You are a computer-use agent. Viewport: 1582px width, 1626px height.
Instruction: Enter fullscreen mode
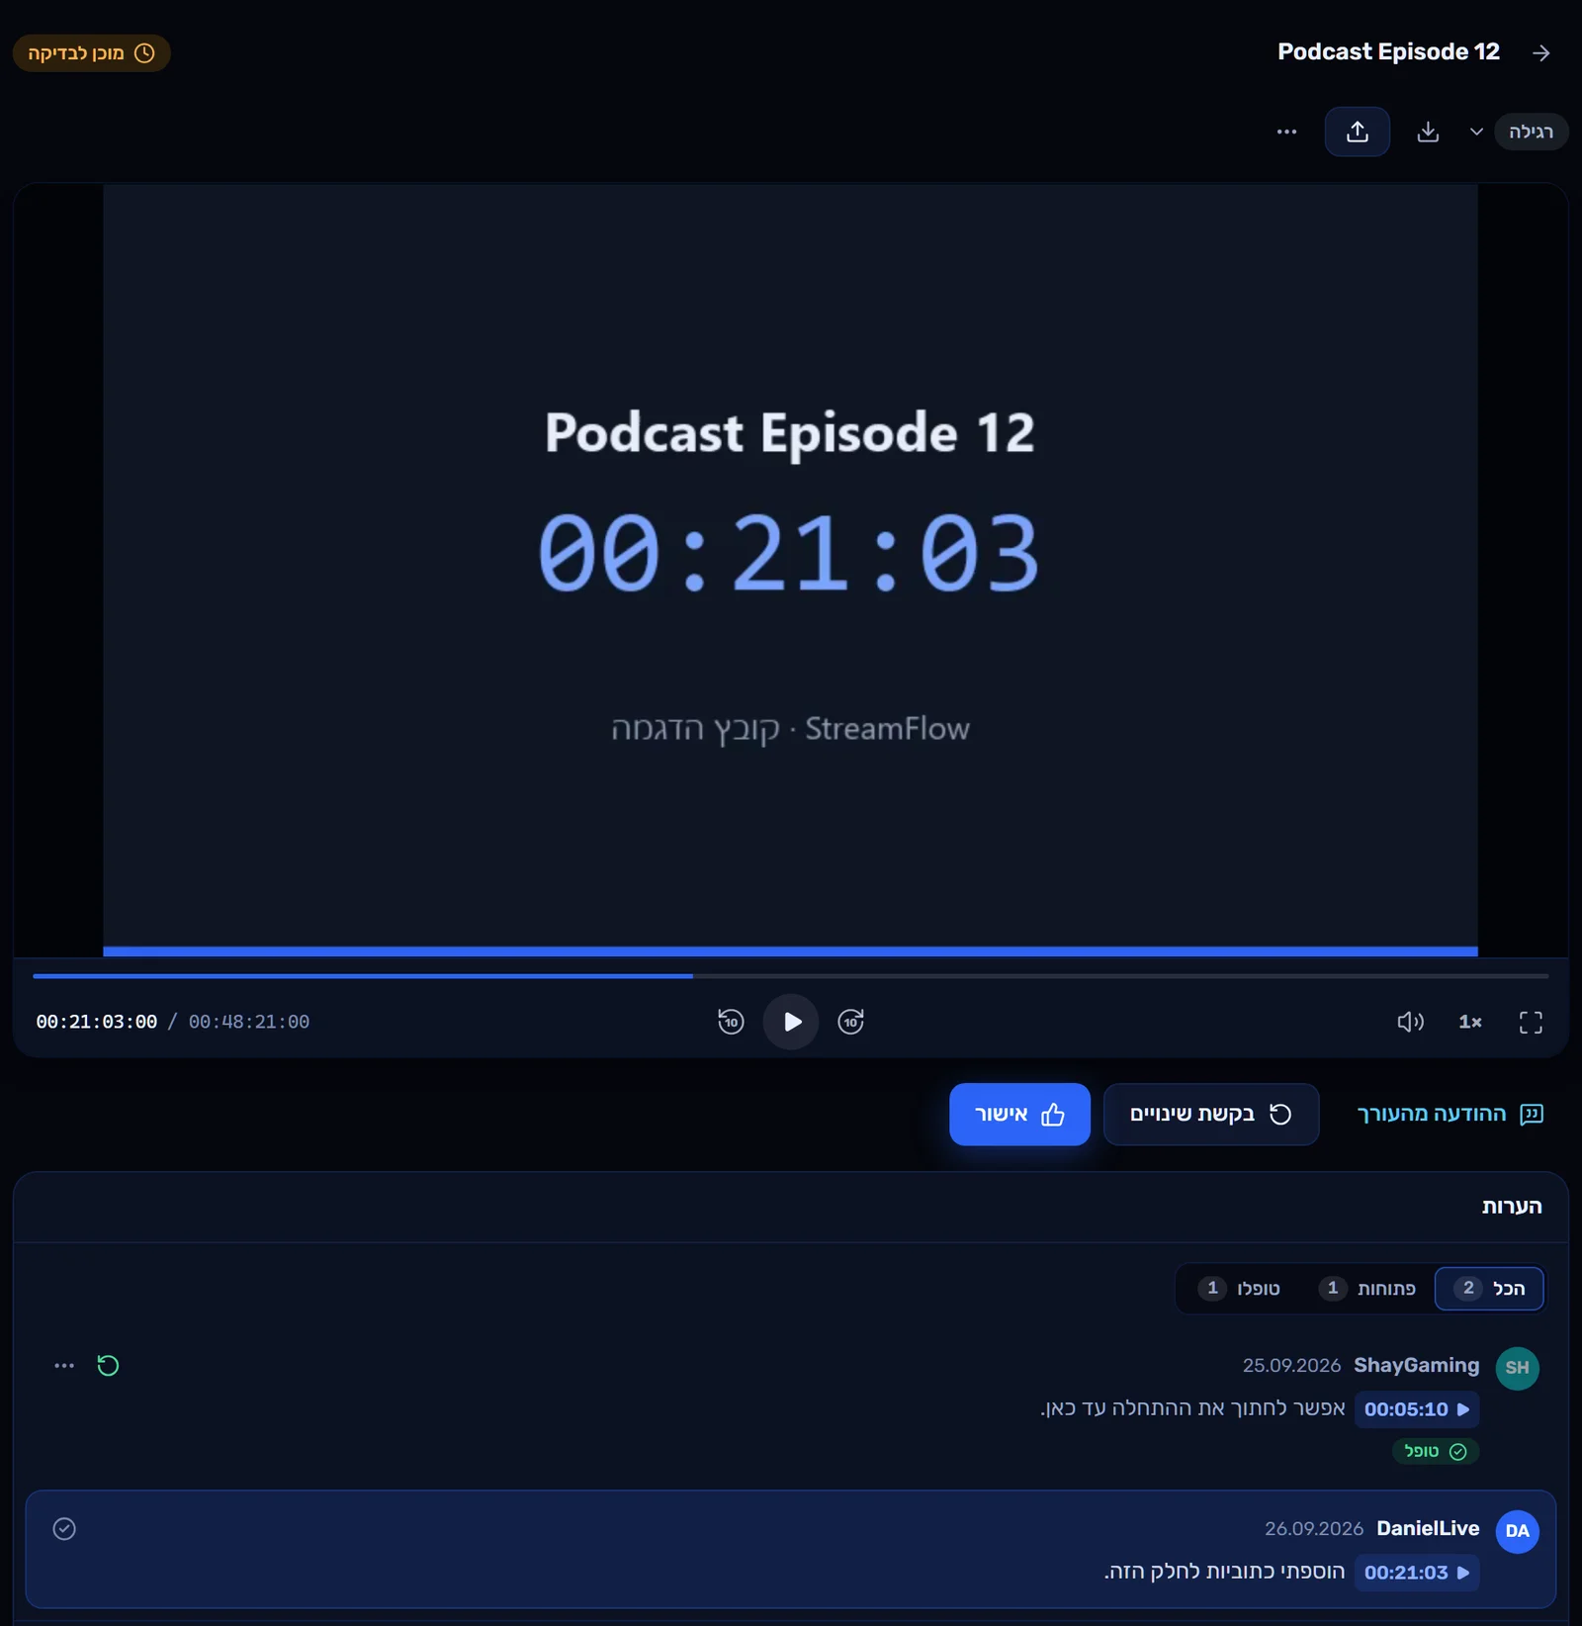point(1531,1022)
